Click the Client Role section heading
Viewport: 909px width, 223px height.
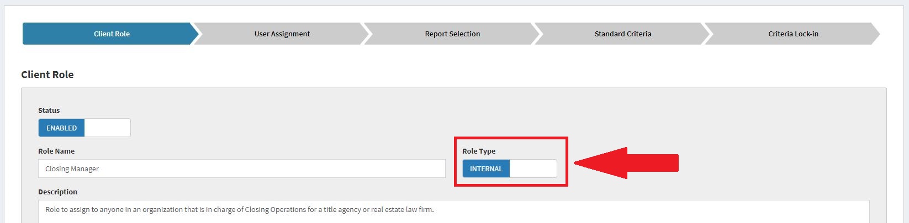tap(47, 74)
